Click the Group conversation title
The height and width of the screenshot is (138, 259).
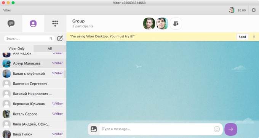point(78,21)
